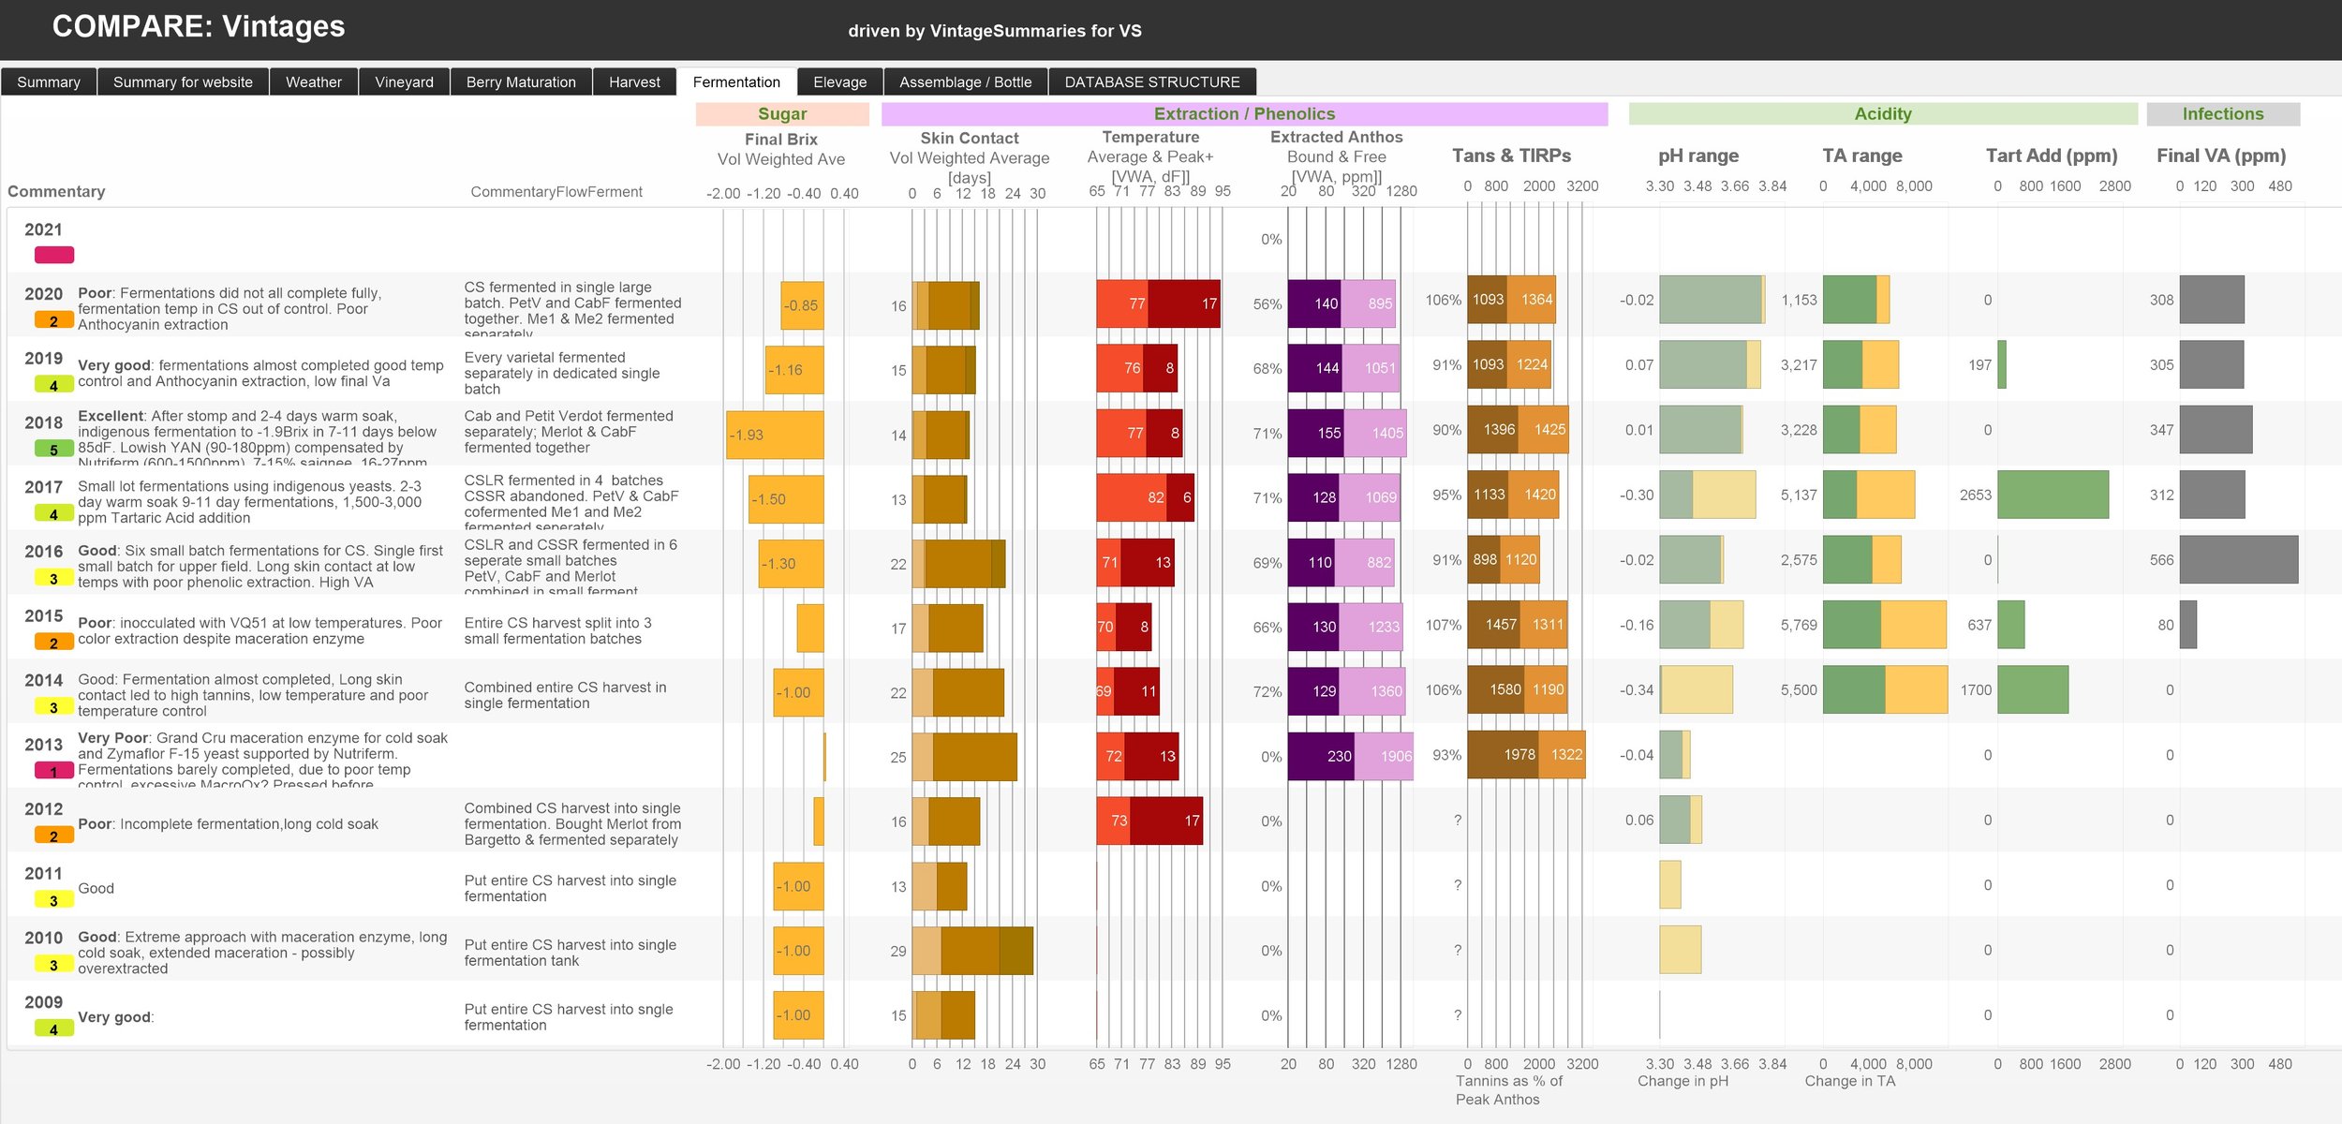The width and height of the screenshot is (2342, 1124).
Task: Click the 2013 pink rating badge 1
Action: 54,771
